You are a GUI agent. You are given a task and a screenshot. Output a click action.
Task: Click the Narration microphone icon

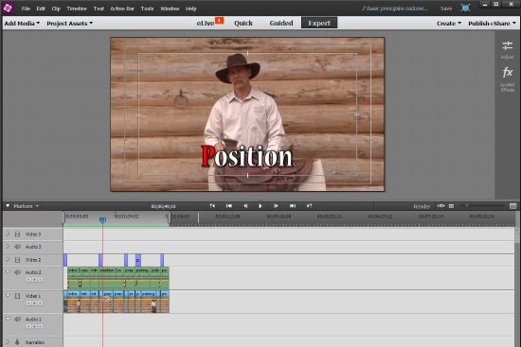pos(17,342)
